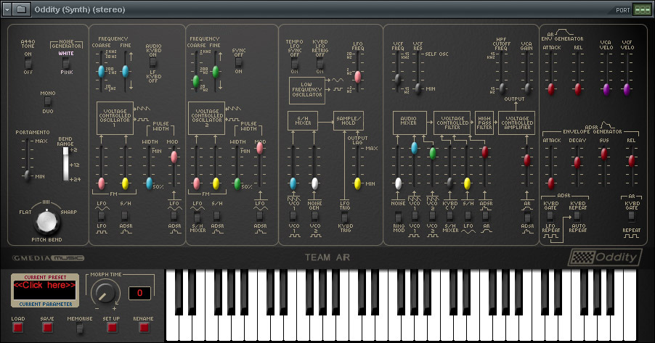
Task: Click the VCO2 green Coarse frequency slider
Action: tap(195, 81)
